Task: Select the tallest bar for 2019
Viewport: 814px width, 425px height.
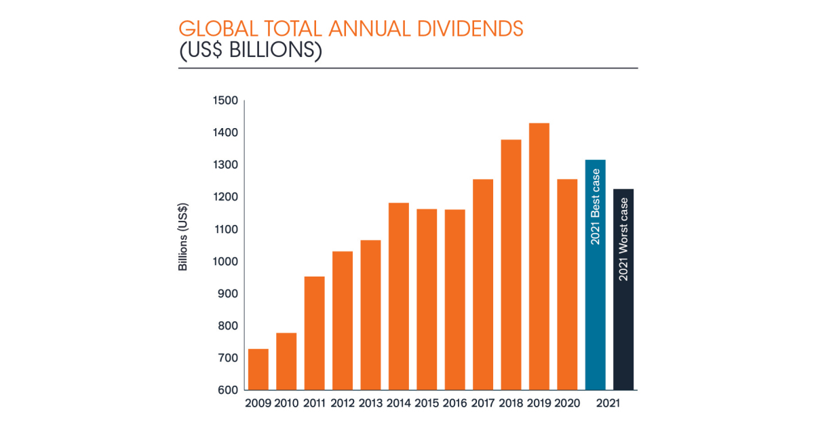Action: (539, 258)
